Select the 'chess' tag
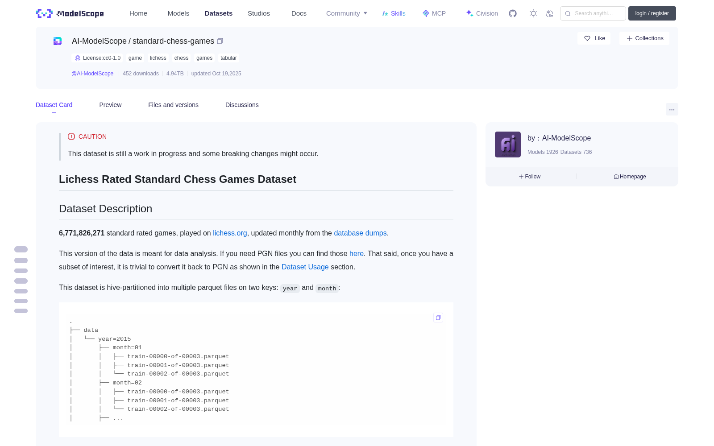714x446 pixels. point(181,58)
